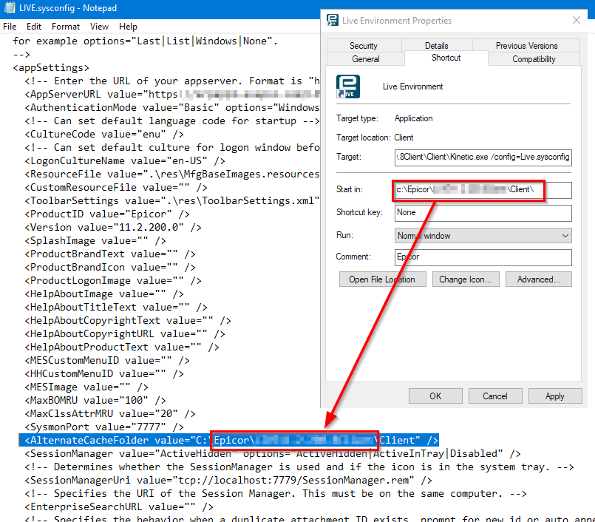Switch to the Security tab
595x522 pixels.
pos(364,46)
